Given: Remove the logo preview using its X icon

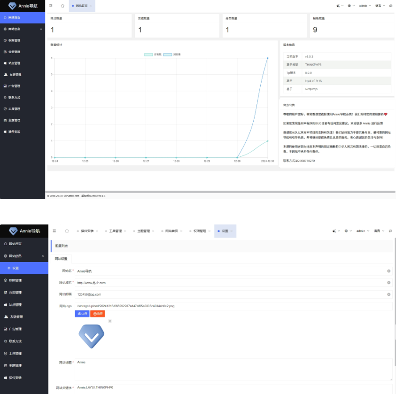Looking at the screenshot, I should 110,321.
